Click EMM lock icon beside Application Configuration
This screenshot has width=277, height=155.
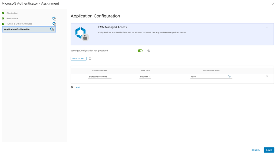pyautogui.click(x=52, y=29)
